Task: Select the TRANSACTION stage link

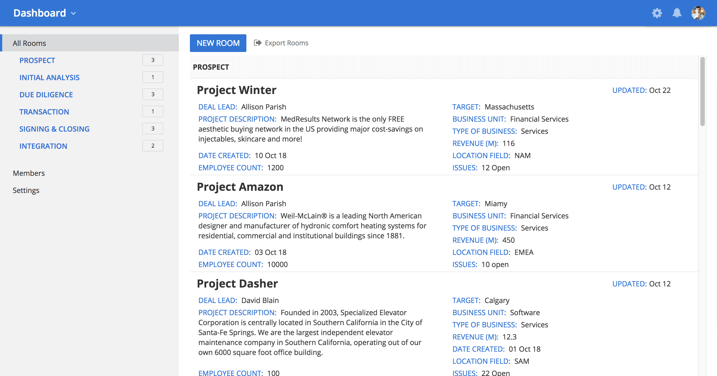Action: [44, 112]
